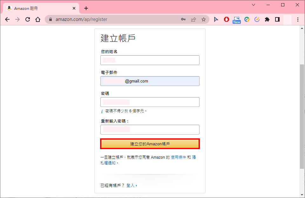Close the Amazon 註冊 tab

(x=74, y=8)
